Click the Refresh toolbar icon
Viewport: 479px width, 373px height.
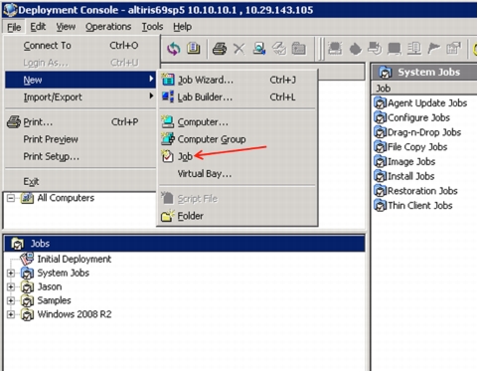[x=174, y=49]
